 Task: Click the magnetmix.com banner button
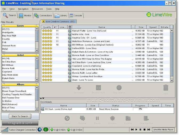[x=20, y=123]
